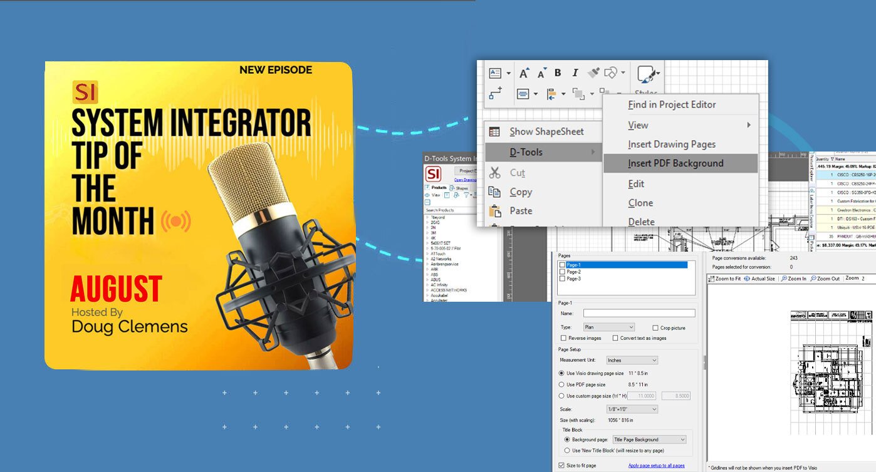The image size is (876, 472).
Task: Expand the A2 Networks tree node
Action: click(x=427, y=259)
